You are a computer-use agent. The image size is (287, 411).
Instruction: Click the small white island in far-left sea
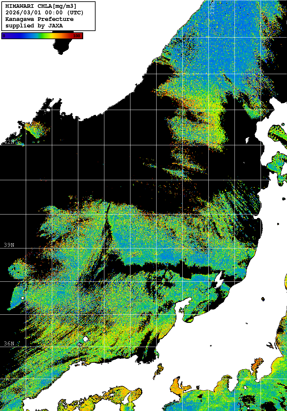click(22, 298)
